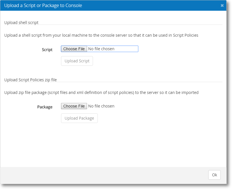This screenshot has height=189, width=232.
Task: Open file picker to choose a shell script
Action: pos(74,49)
